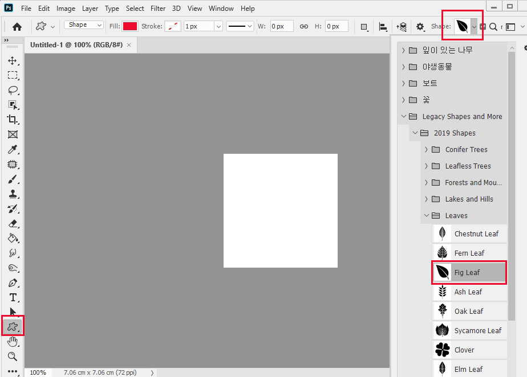Click the H height input field
This screenshot has width=527, height=377.
(337, 26)
